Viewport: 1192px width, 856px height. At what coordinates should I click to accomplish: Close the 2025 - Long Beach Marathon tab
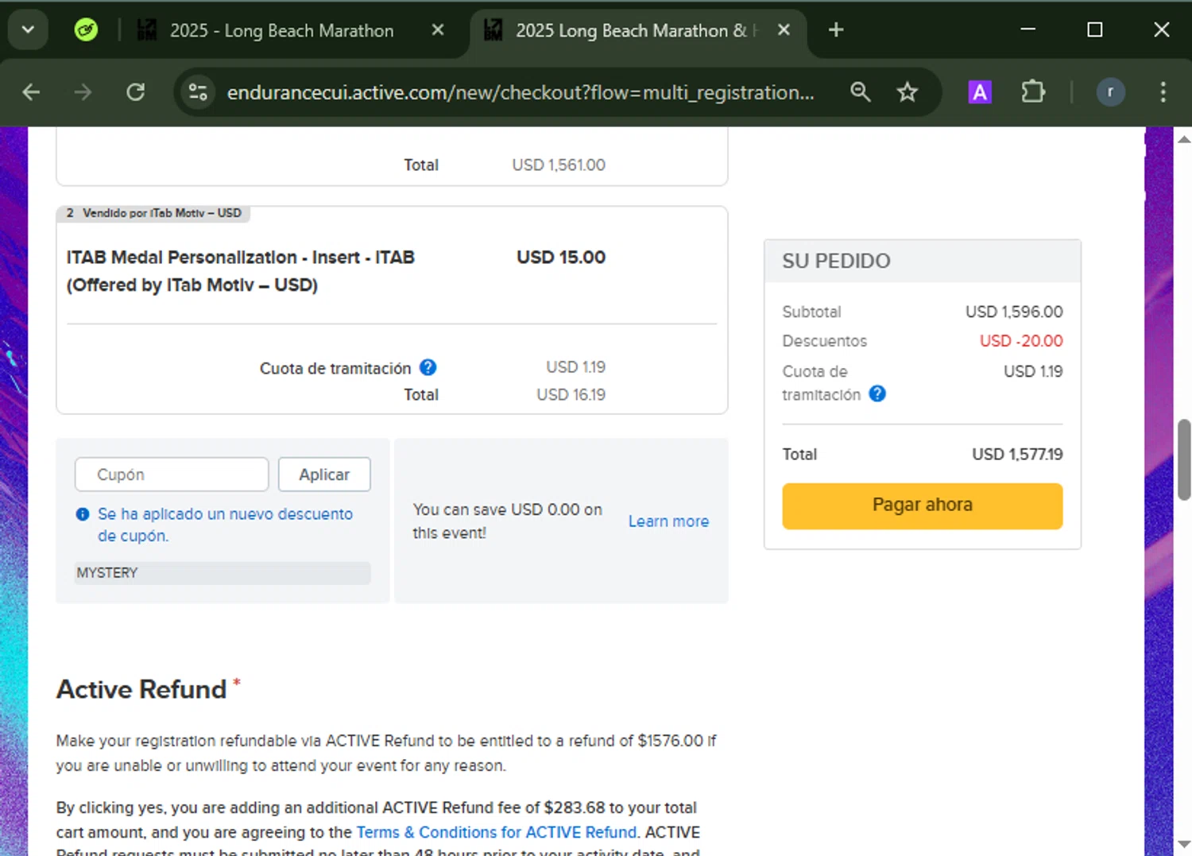438,30
